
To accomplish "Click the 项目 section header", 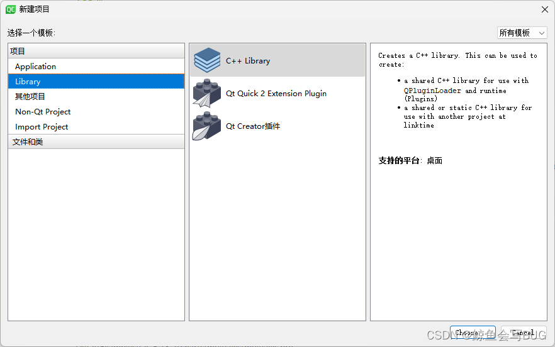I will pyautogui.click(x=96, y=52).
